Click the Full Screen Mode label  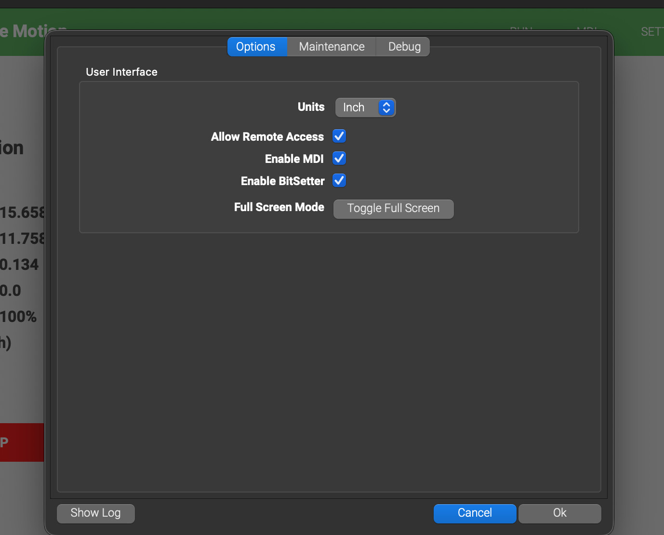coord(279,207)
